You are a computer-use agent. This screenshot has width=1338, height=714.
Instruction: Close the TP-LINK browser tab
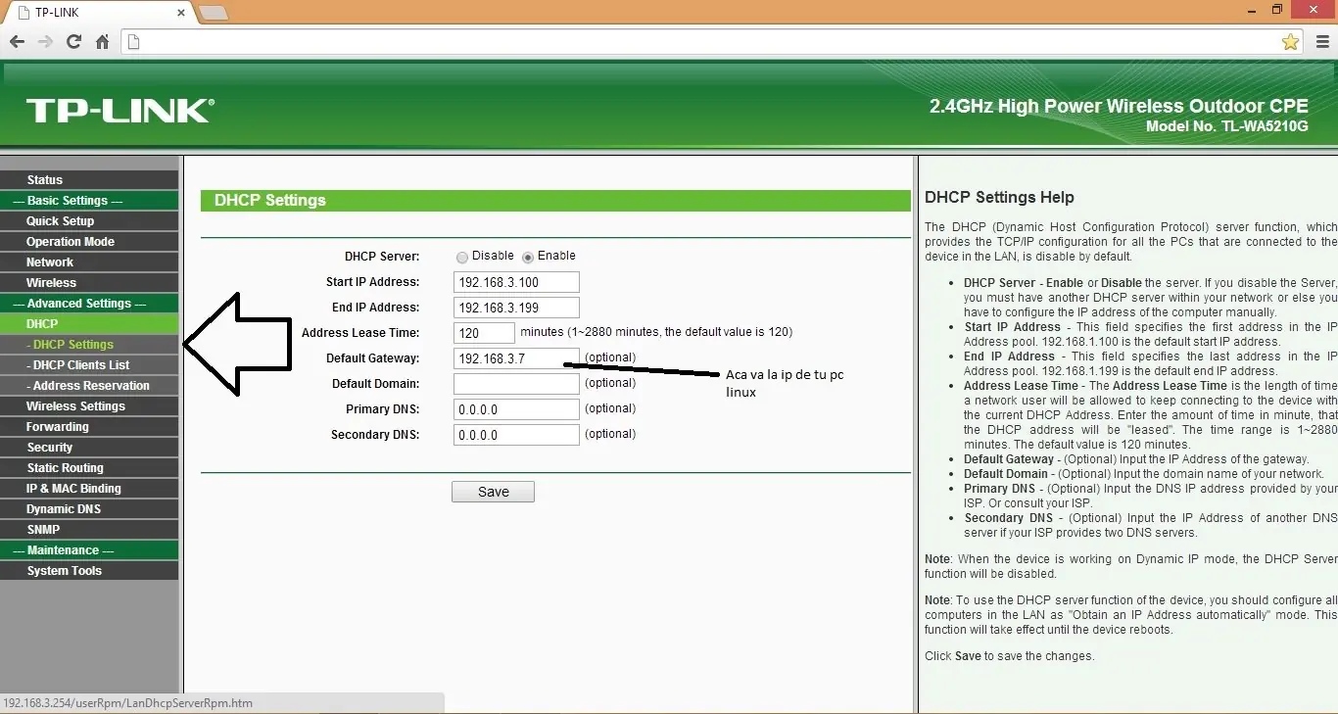(x=181, y=13)
